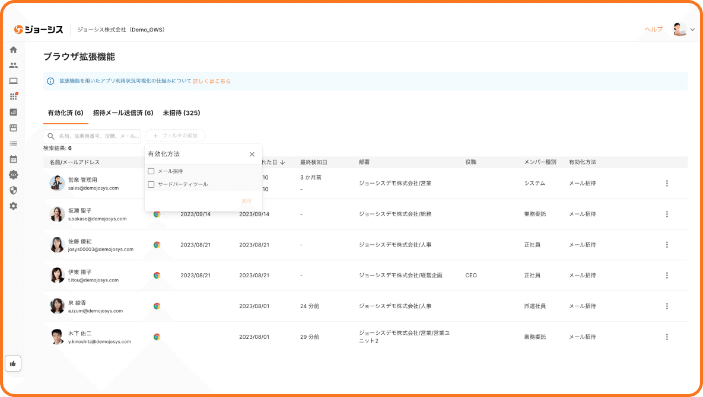Open more options for 伊東 陽子 row
The height and width of the screenshot is (397, 703).
(667, 276)
